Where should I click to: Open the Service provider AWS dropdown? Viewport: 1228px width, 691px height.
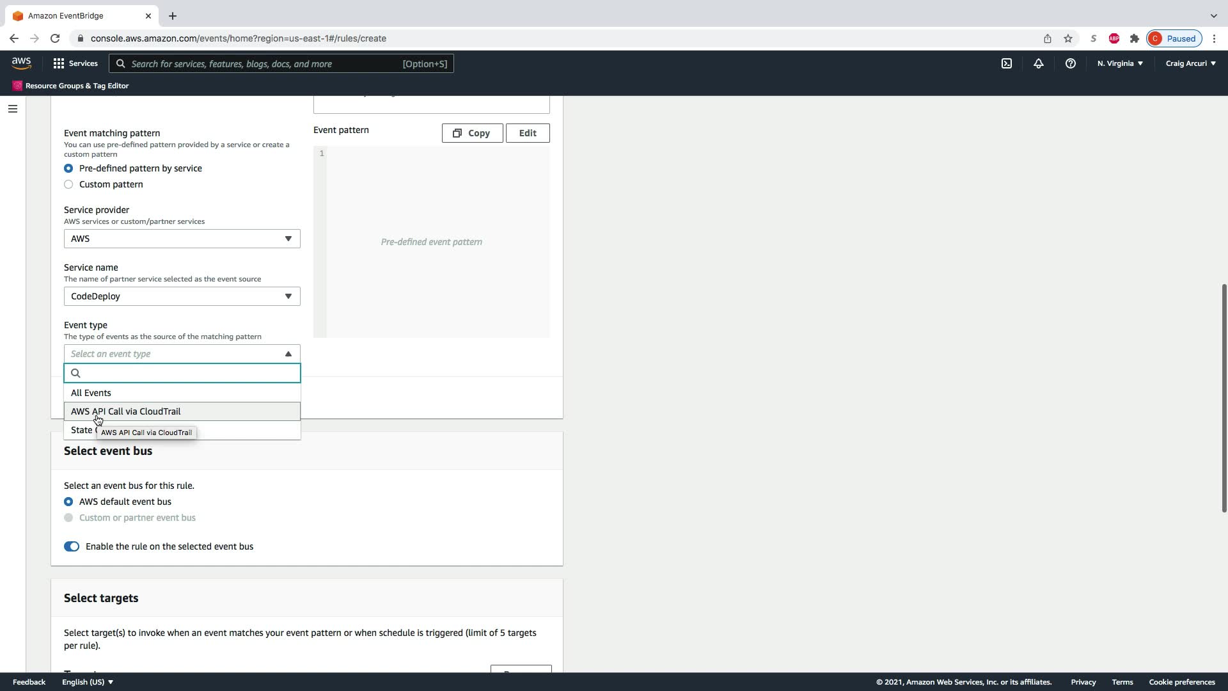[182, 239]
